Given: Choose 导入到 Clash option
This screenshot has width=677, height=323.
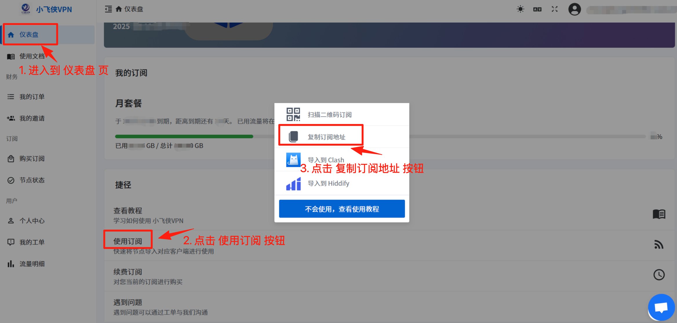Looking at the screenshot, I should click(x=326, y=160).
